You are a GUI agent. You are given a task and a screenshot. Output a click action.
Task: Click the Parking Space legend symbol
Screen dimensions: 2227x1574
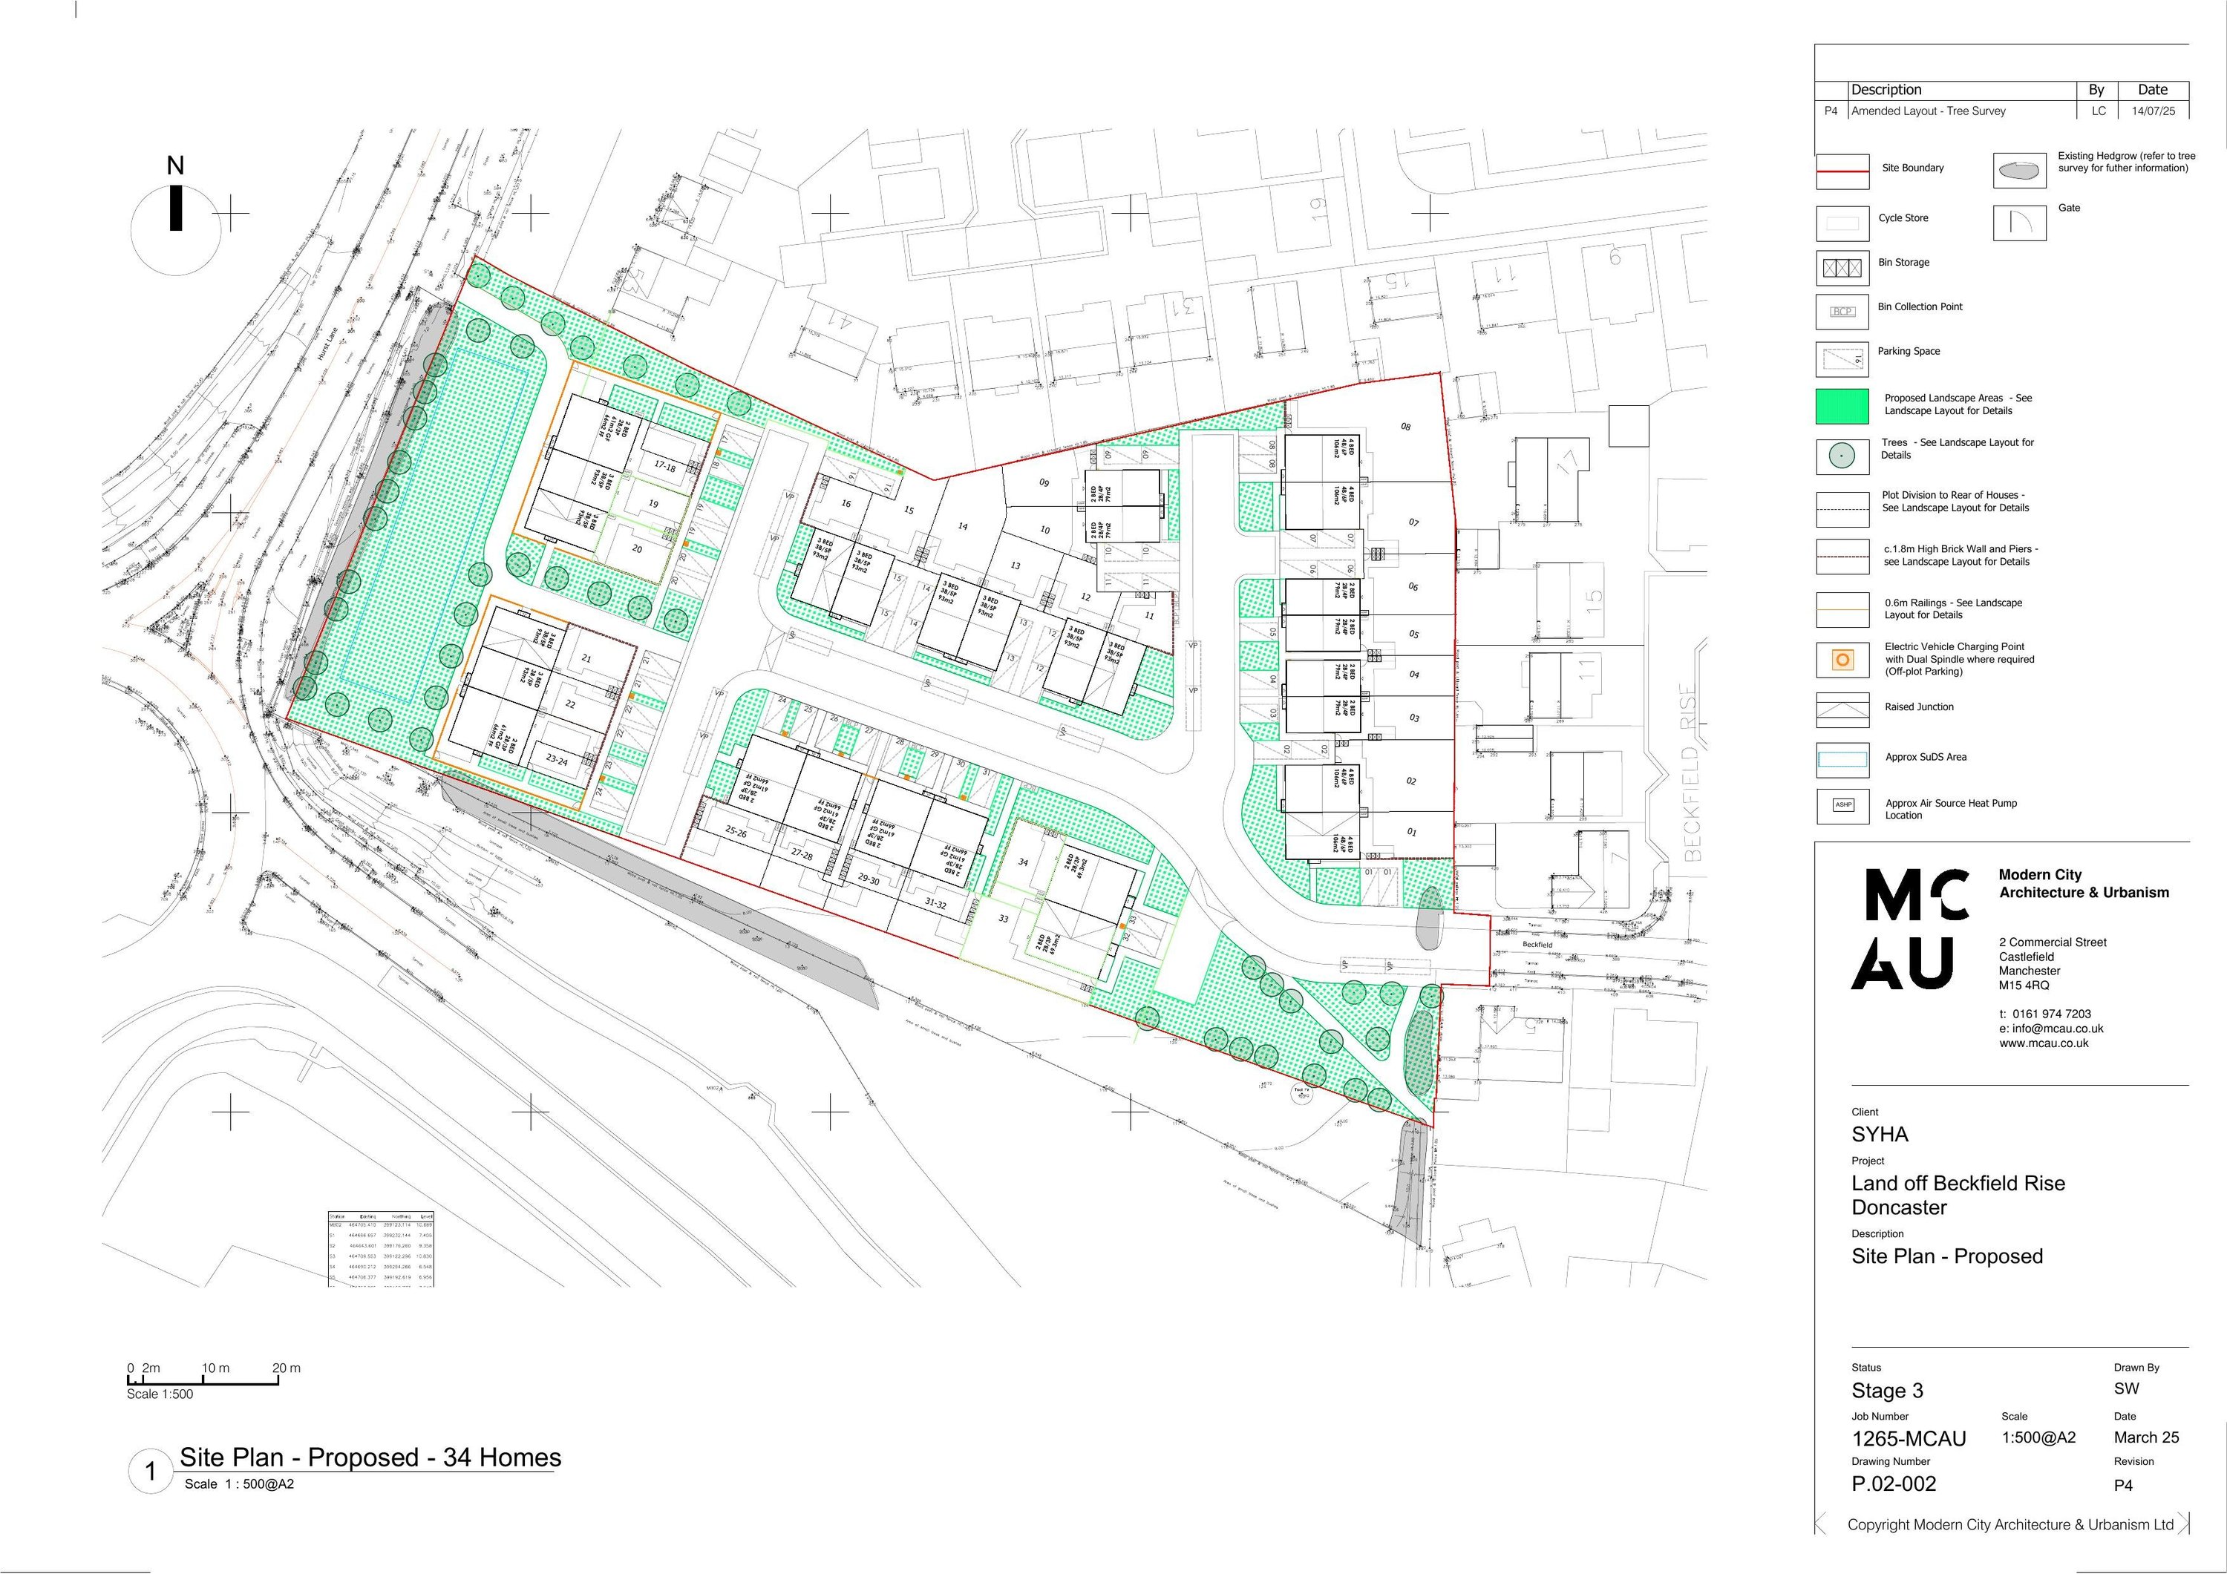1842,359
